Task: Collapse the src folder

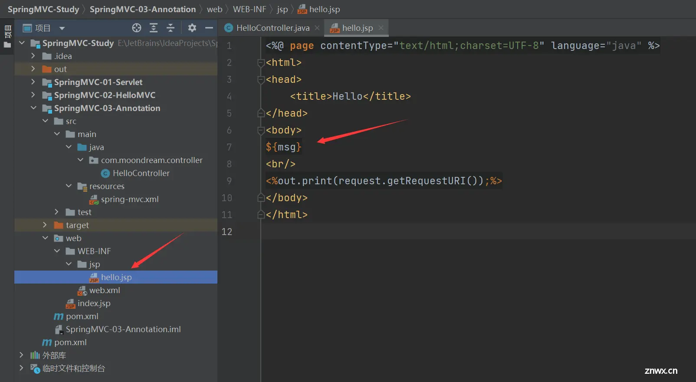Action: click(x=45, y=121)
